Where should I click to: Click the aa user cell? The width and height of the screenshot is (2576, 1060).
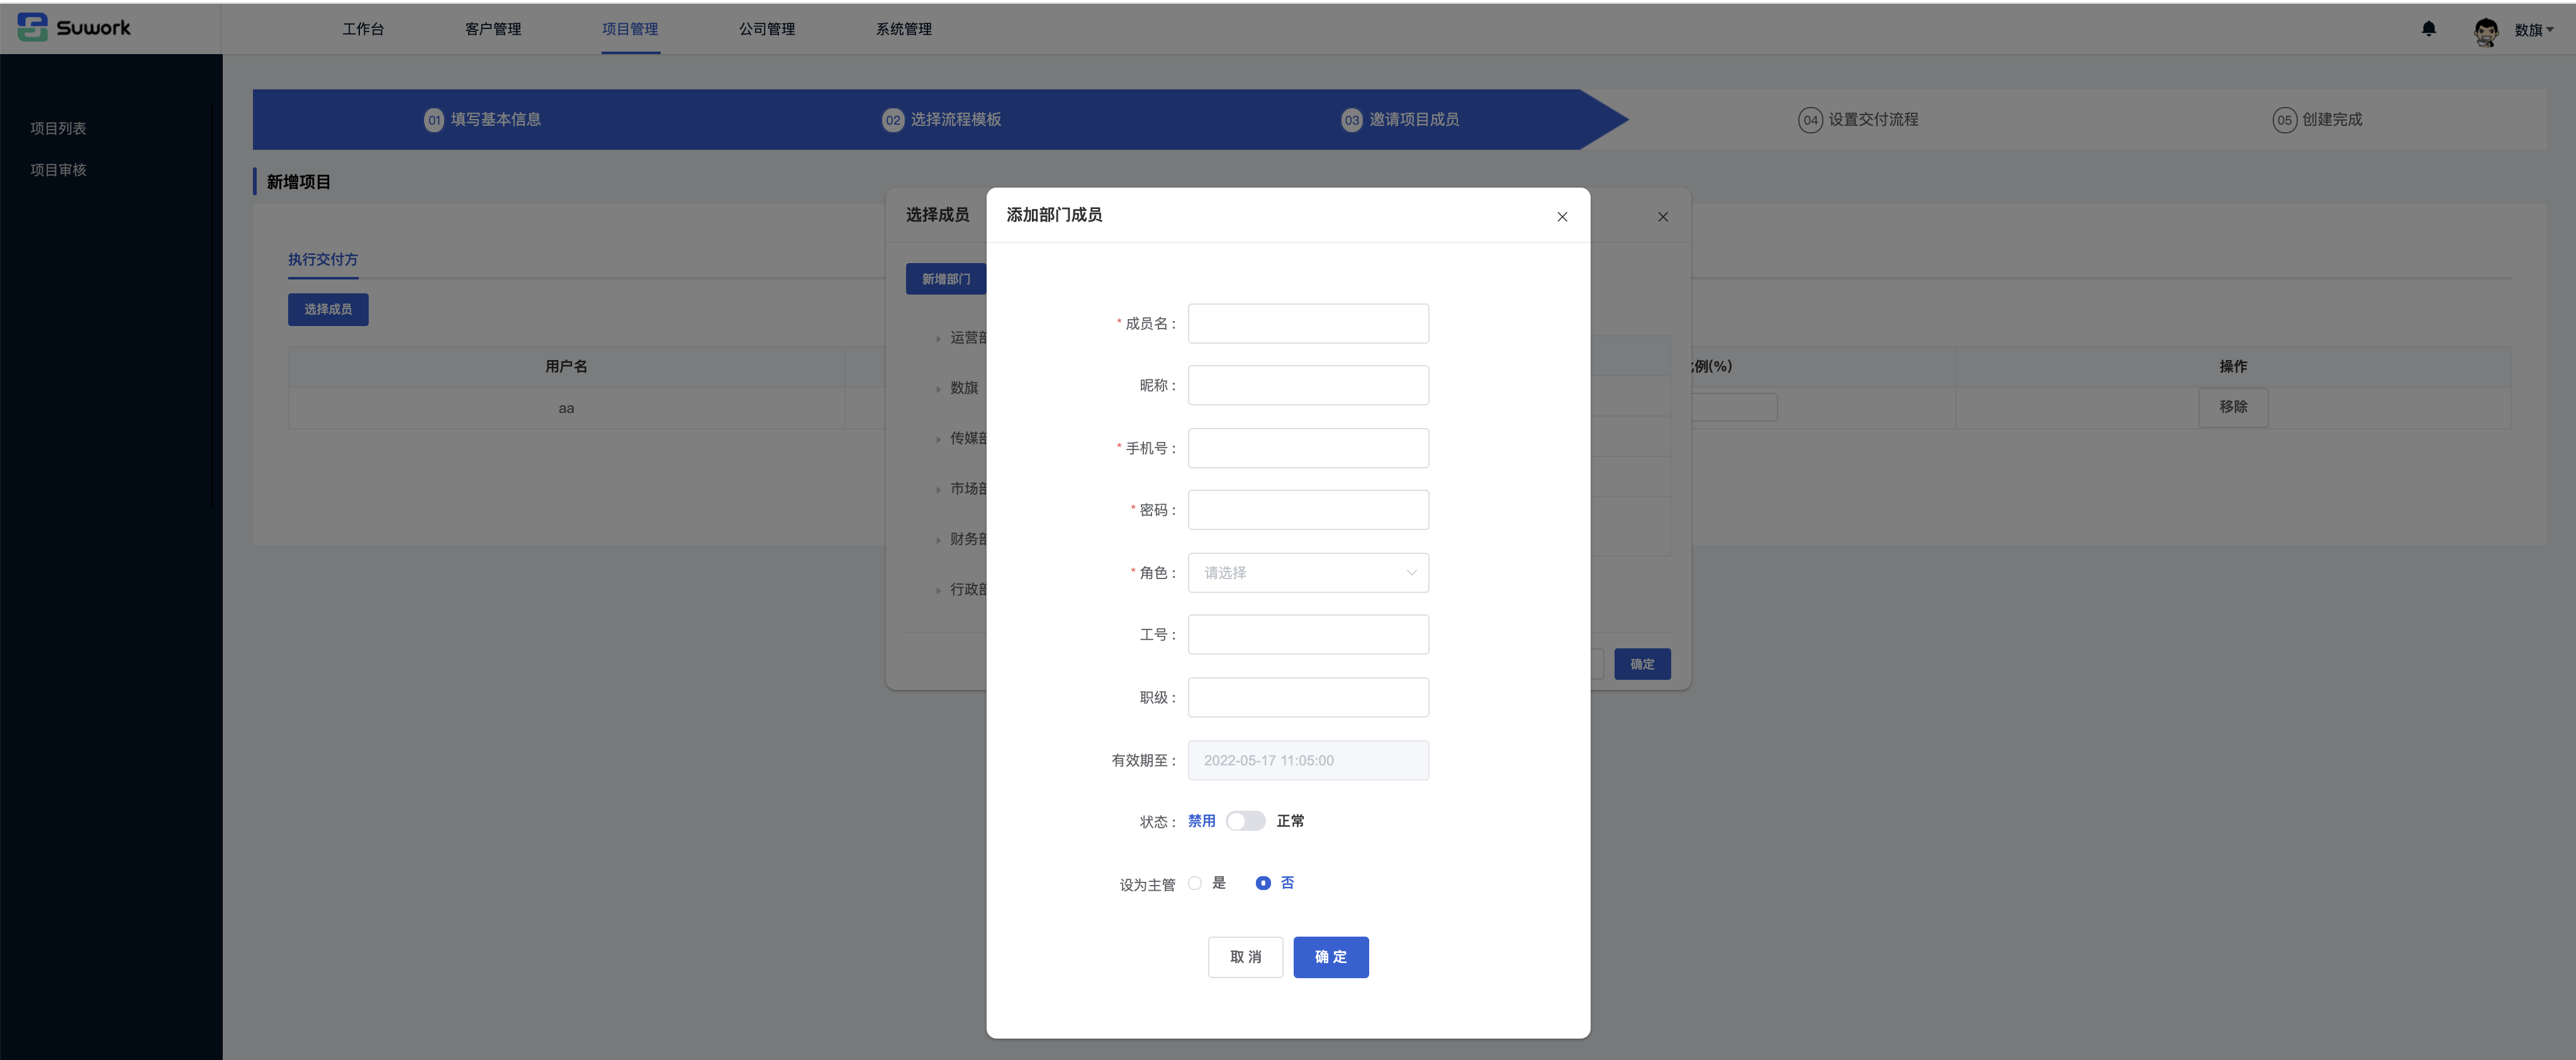tap(566, 408)
